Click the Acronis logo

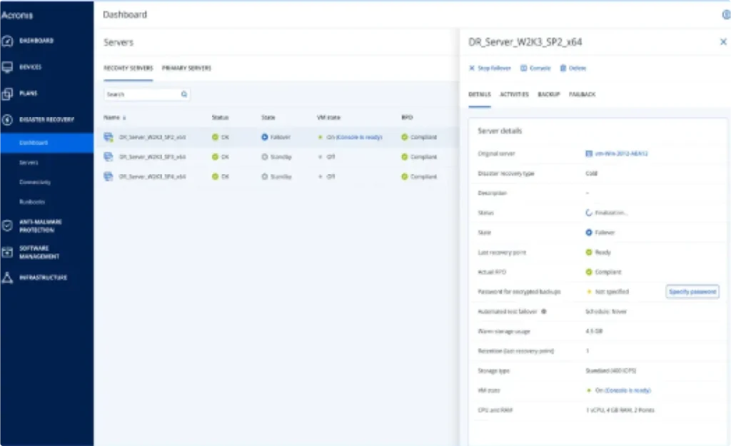click(17, 15)
